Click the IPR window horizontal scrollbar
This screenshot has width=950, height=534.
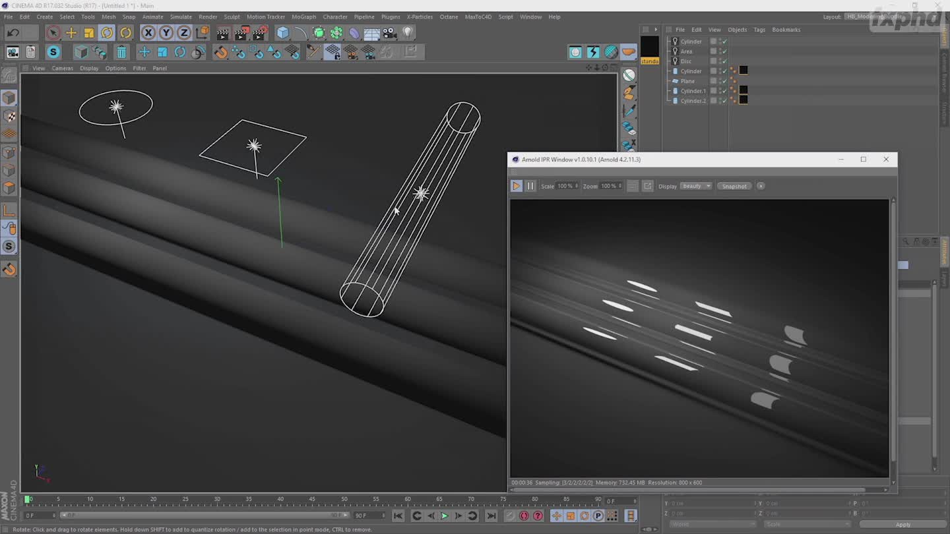pyautogui.click(x=689, y=489)
